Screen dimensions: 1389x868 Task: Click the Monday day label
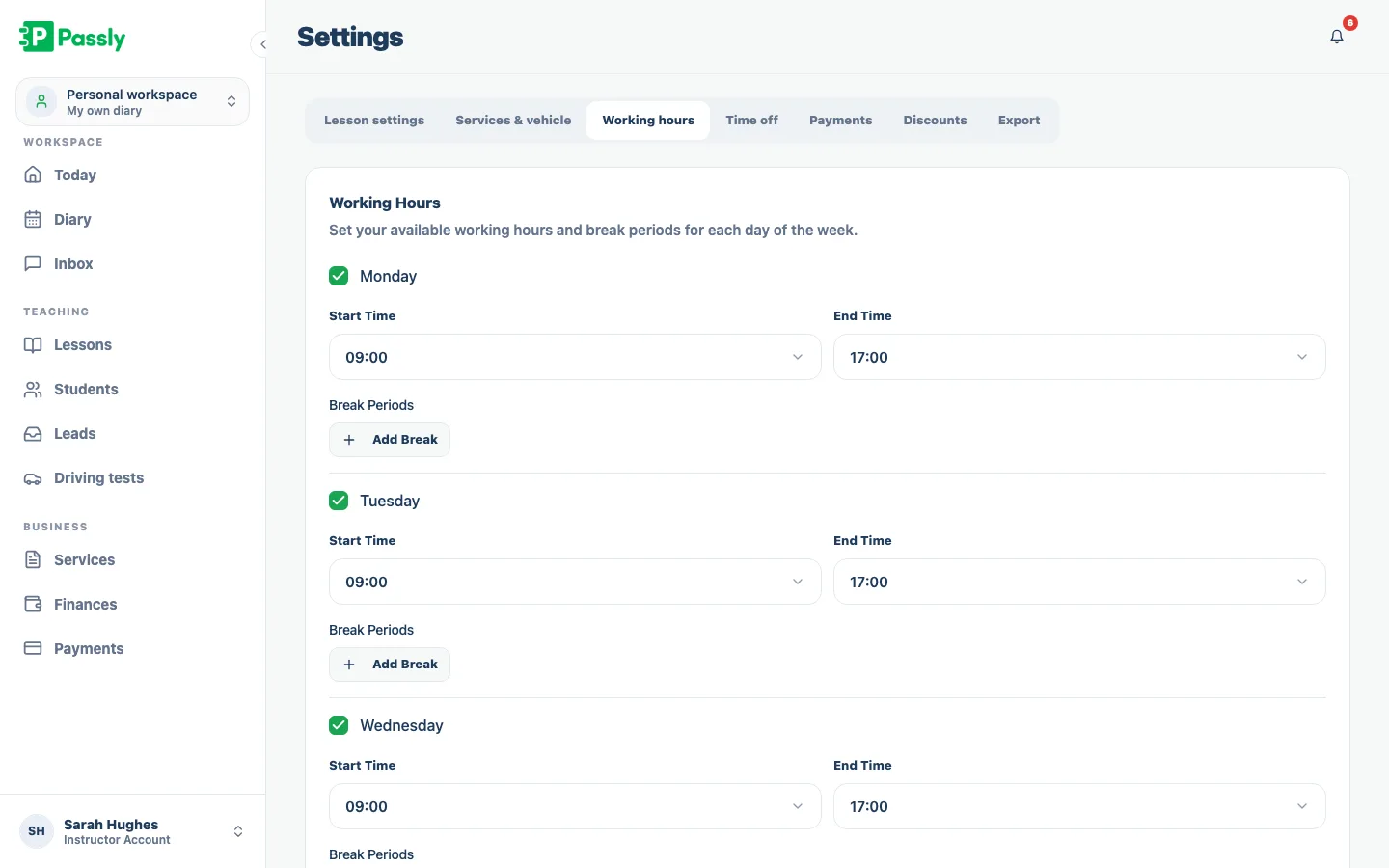[388, 276]
